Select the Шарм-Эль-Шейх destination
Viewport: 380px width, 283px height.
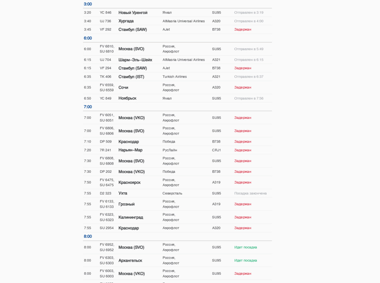[135, 60]
